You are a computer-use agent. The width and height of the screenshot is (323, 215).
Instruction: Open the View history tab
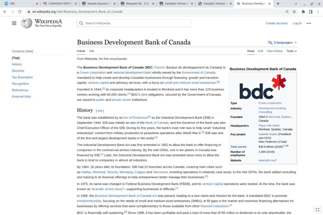(275, 51)
